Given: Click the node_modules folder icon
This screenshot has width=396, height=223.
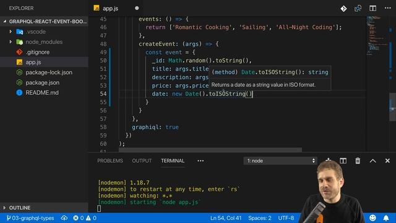Looking at the screenshot, I should 19,42.
